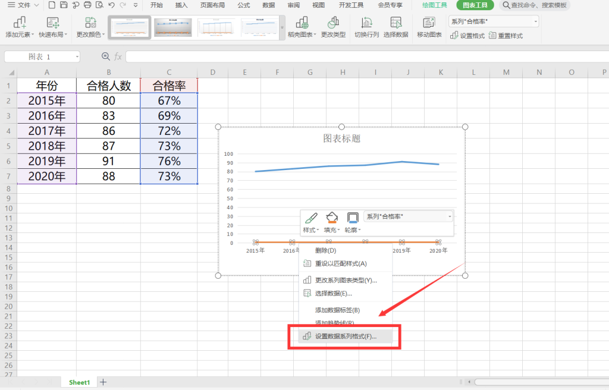Click the horizontal scrollbar at the bottom
This screenshot has width=609, height=390.
click(x=541, y=382)
